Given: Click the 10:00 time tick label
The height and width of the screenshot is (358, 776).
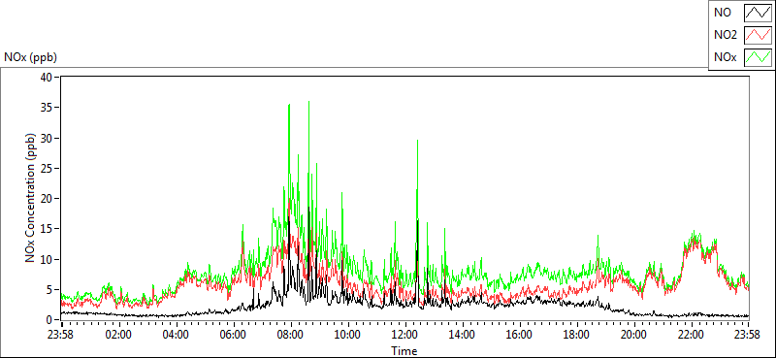Looking at the screenshot, I should click(348, 334).
